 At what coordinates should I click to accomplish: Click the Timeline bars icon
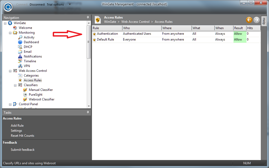click(20, 61)
